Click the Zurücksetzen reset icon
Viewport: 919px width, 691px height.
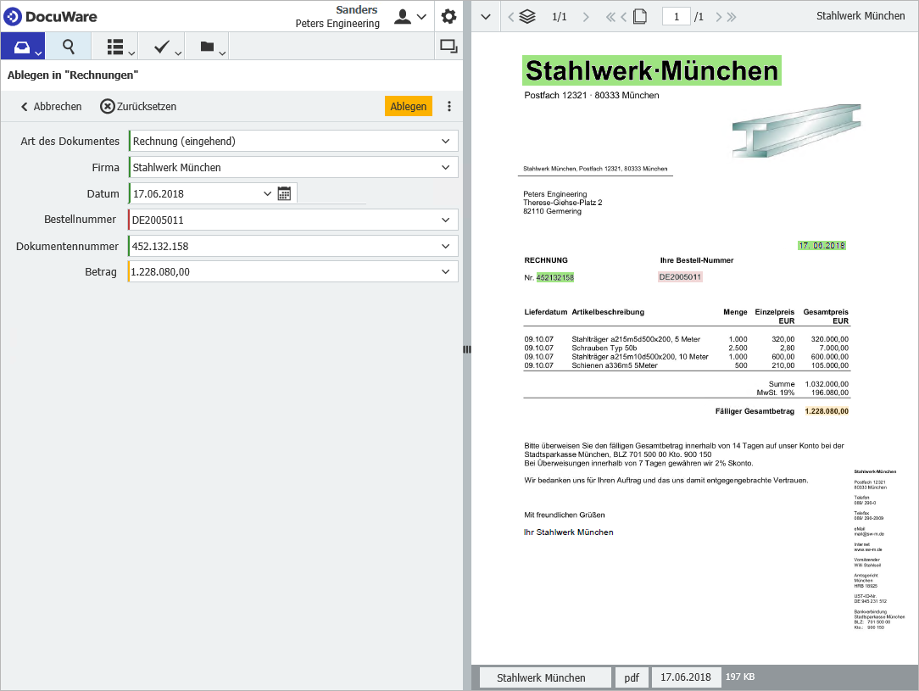pyautogui.click(x=107, y=106)
